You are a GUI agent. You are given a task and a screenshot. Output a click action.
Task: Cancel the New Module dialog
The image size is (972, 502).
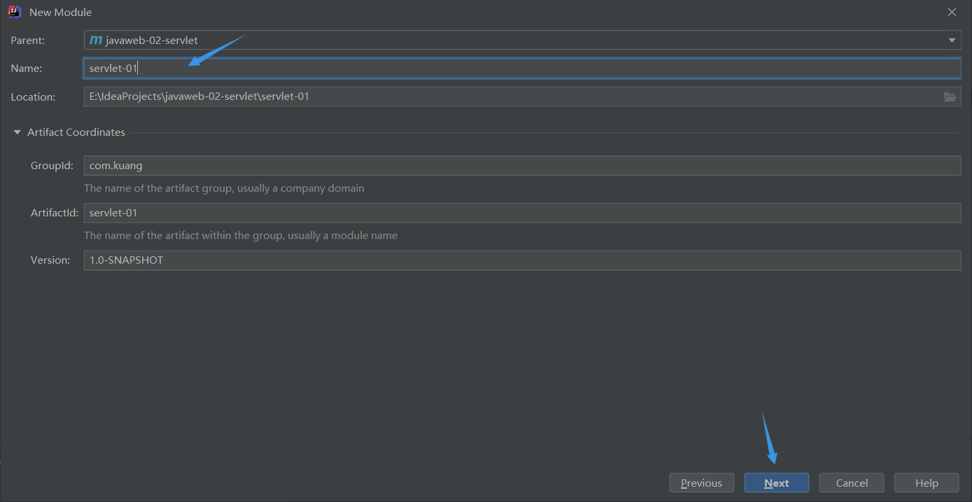pyautogui.click(x=851, y=483)
